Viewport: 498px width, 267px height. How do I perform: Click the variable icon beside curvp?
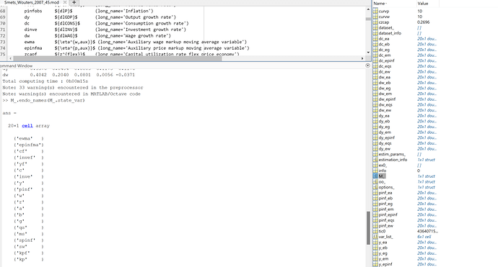tap(375, 11)
